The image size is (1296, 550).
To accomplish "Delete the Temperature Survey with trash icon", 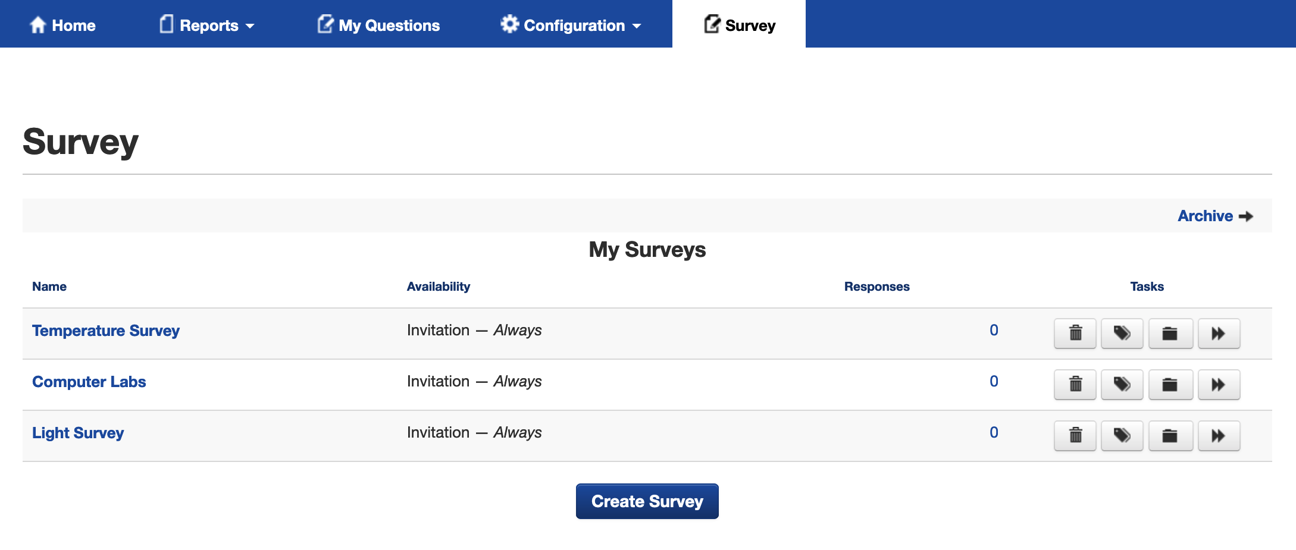I will (1075, 333).
